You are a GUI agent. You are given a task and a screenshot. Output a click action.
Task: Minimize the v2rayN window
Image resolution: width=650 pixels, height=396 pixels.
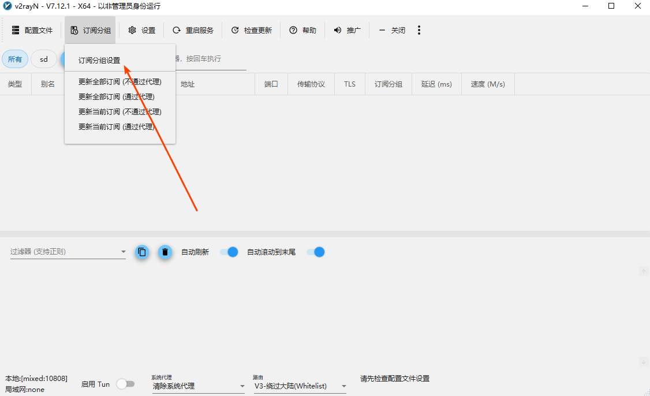(x=585, y=6)
